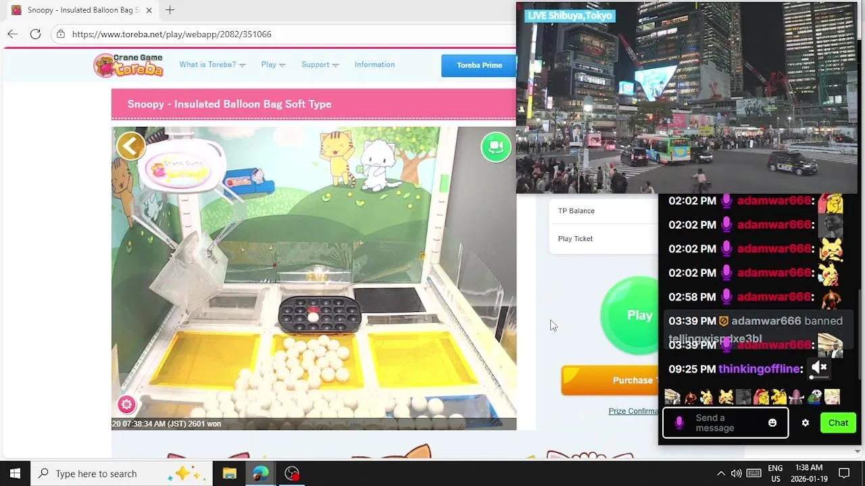Click the TP Balance label
The height and width of the screenshot is (486, 865).
pos(576,211)
